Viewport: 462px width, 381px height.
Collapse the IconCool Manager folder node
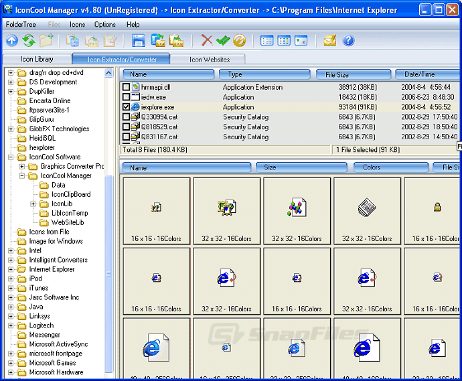coord(22,176)
